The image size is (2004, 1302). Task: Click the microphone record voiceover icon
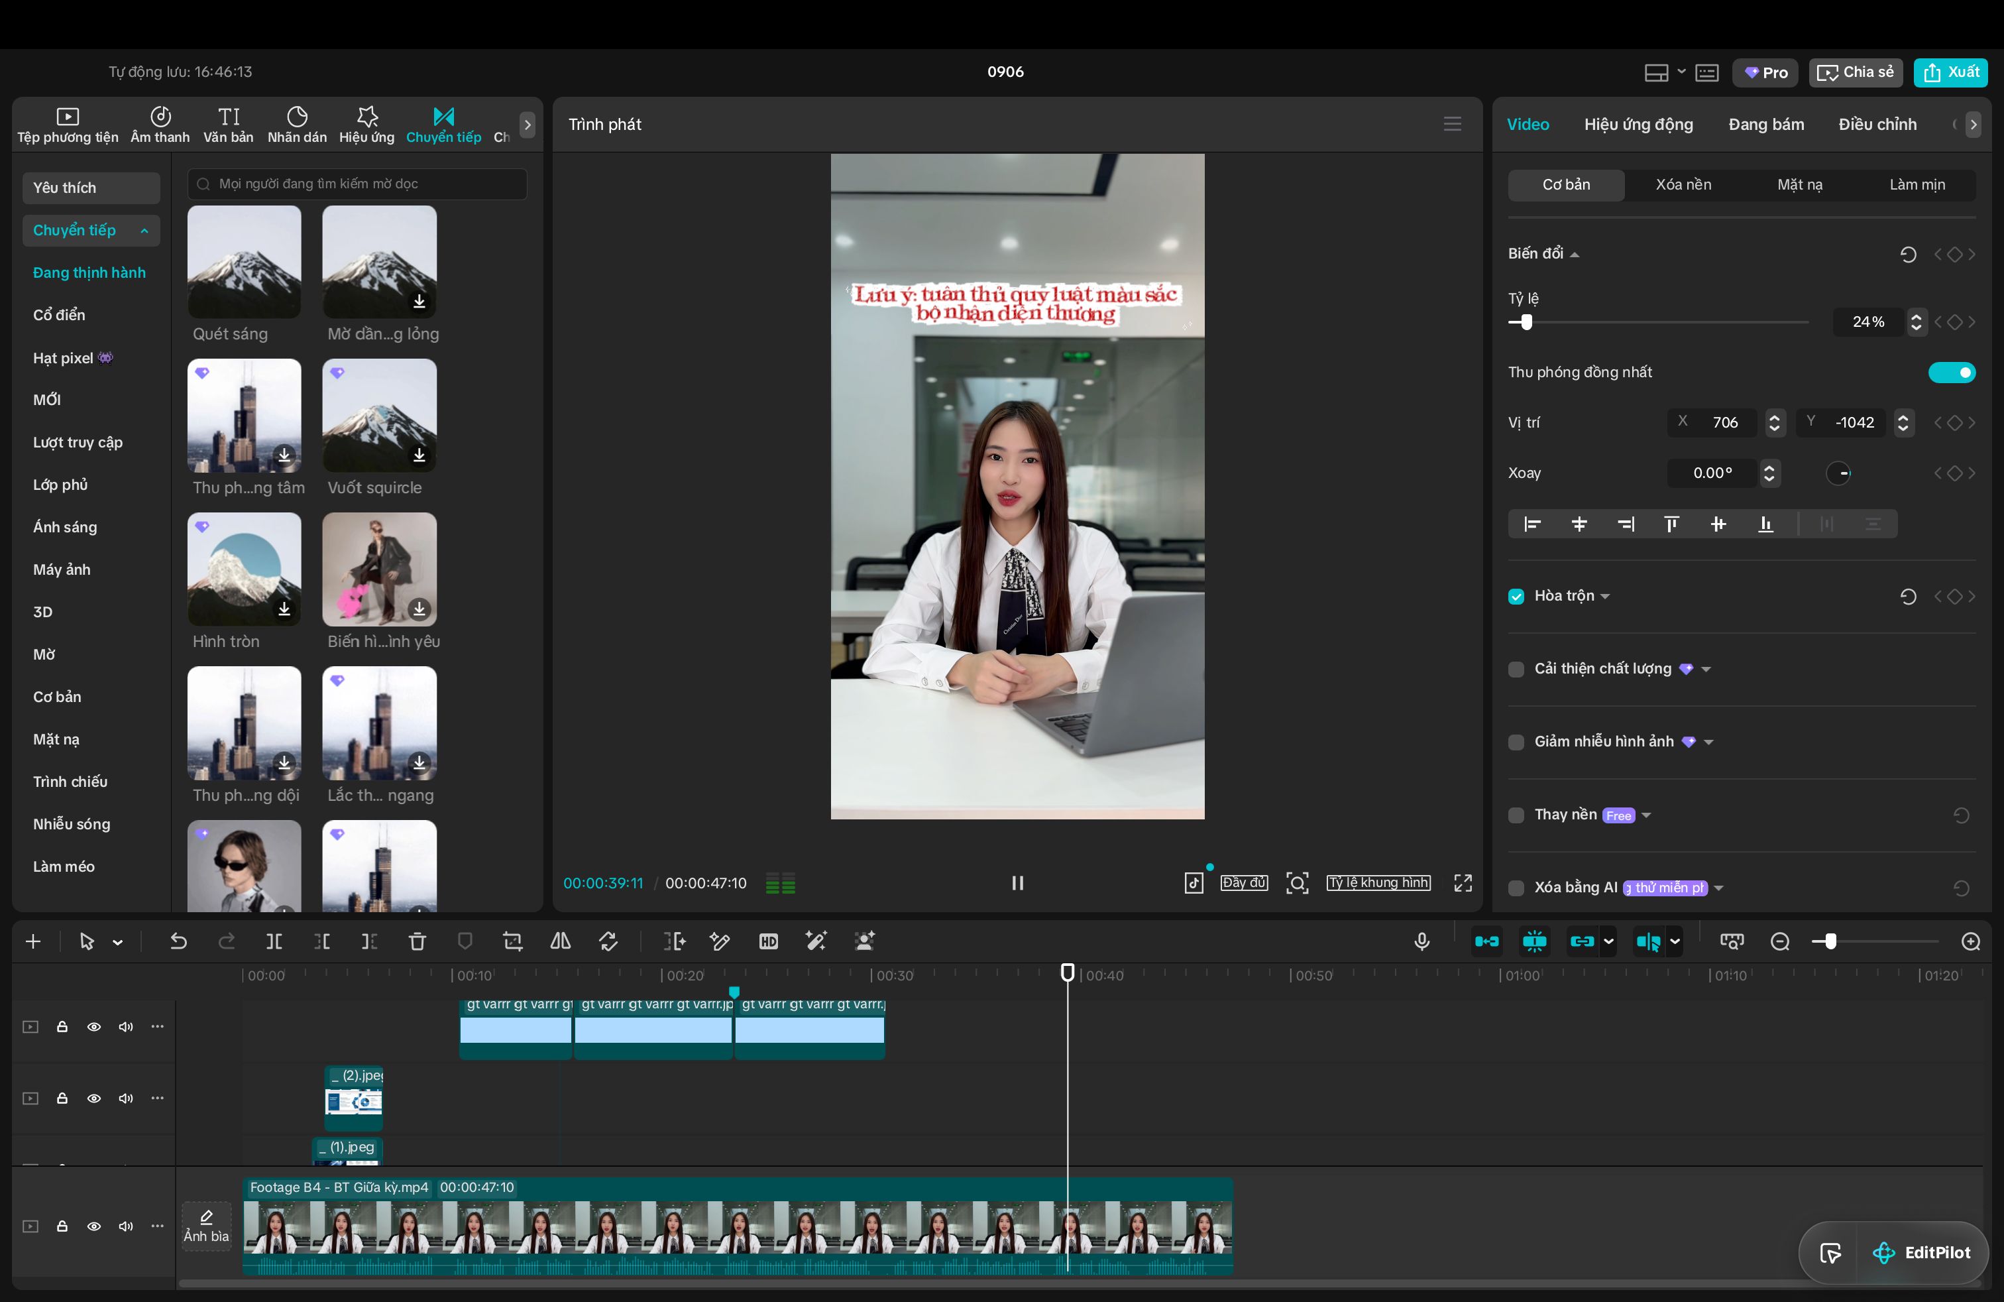point(1422,941)
